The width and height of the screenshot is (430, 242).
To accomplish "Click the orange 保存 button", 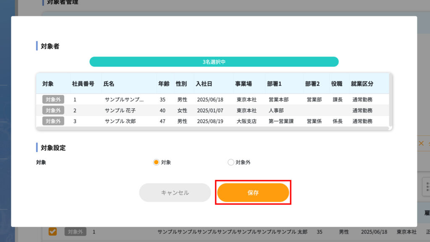I will [x=253, y=193].
